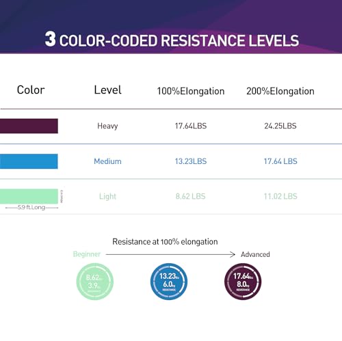Click the Heavy level label

107,126
